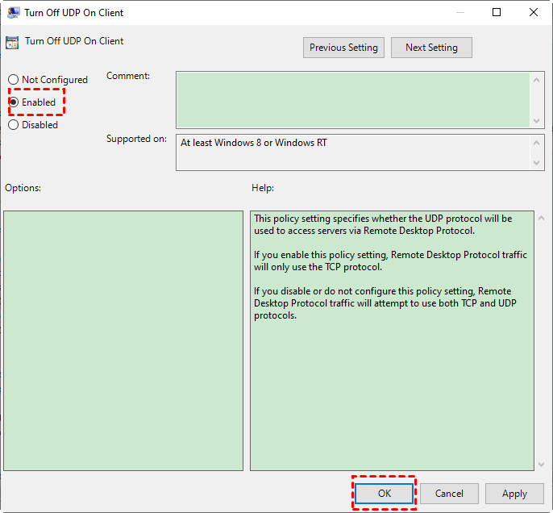This screenshot has height=513, width=553.
Task: Apply the policy setting
Action: 514,494
